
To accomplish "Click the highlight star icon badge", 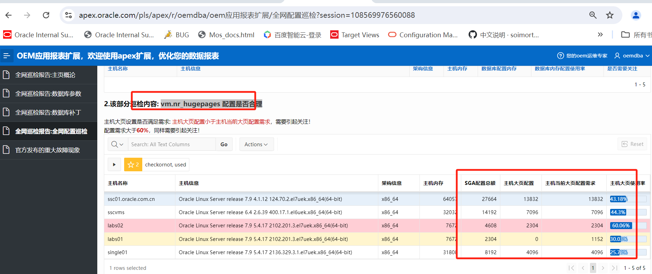I will click(133, 164).
